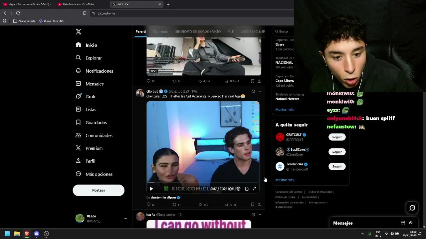
Task: Open the Explorar search page
Action: [89, 58]
